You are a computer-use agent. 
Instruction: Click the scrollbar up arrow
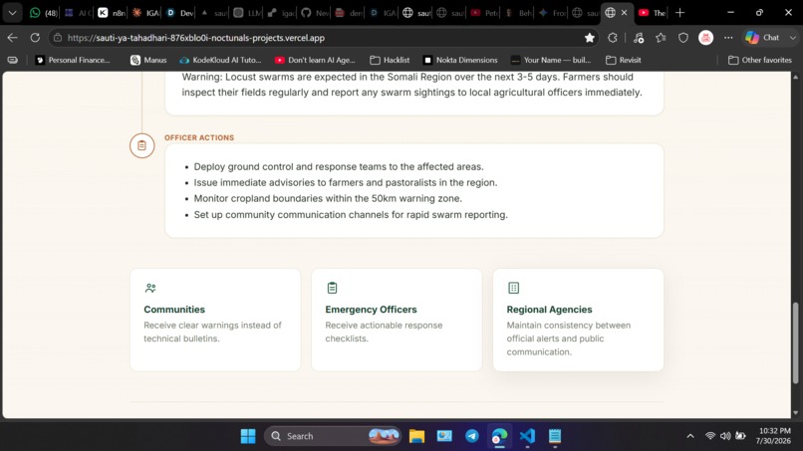pos(795,78)
